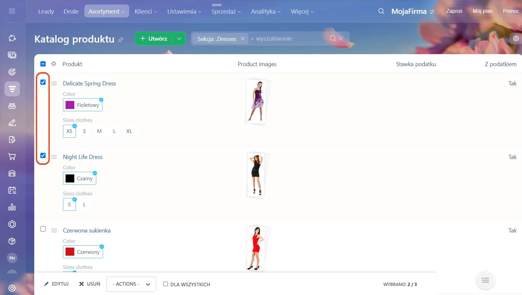Viewport: 522px width, 295px height.
Task: Enable the DLA WSZYSTKICH checkbox
Action: tap(165, 284)
